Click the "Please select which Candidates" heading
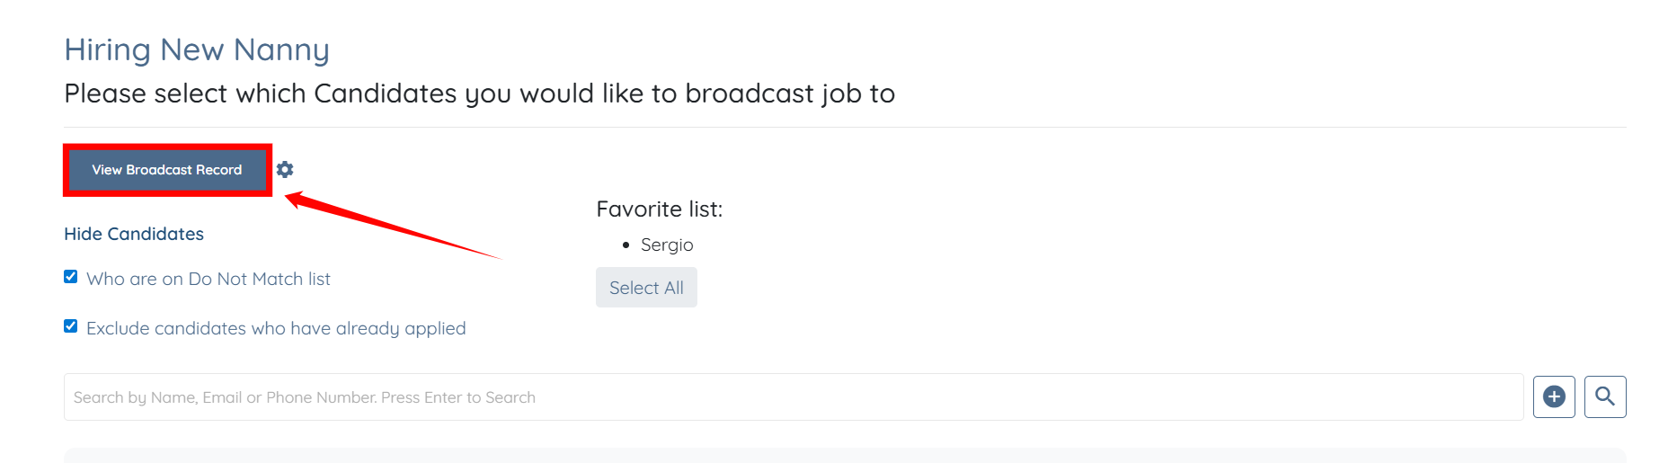 (x=479, y=93)
